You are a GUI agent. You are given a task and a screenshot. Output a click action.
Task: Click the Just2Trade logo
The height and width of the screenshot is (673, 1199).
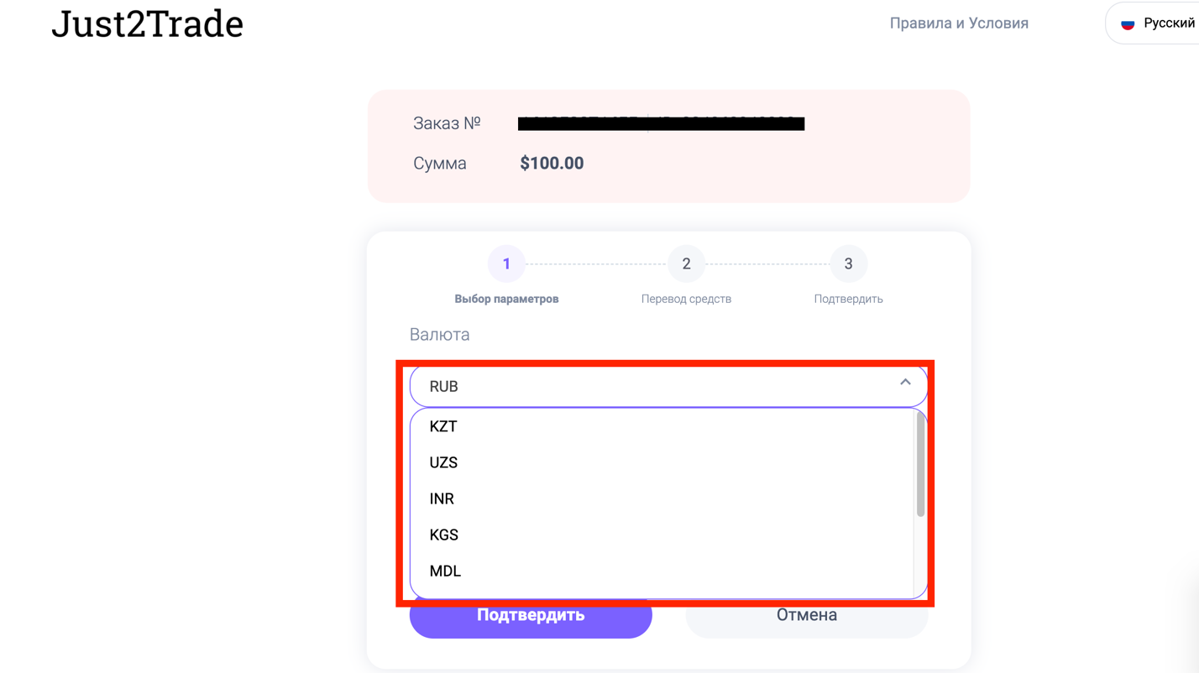pyautogui.click(x=147, y=23)
